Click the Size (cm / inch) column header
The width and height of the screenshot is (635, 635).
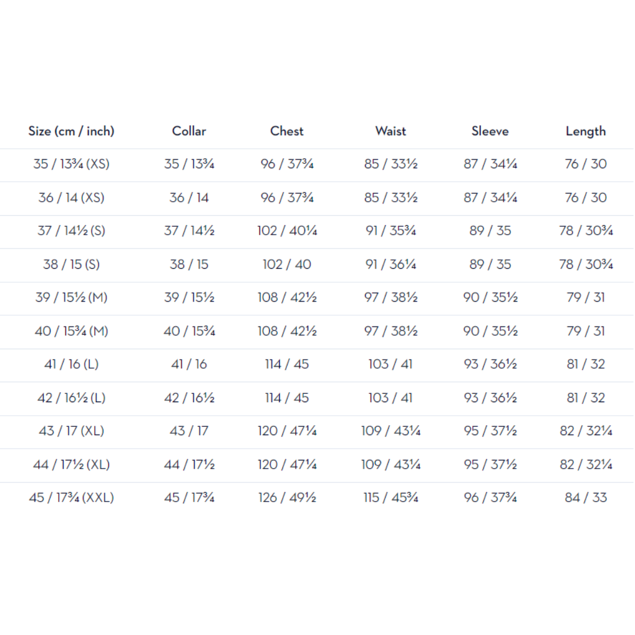coord(71,131)
